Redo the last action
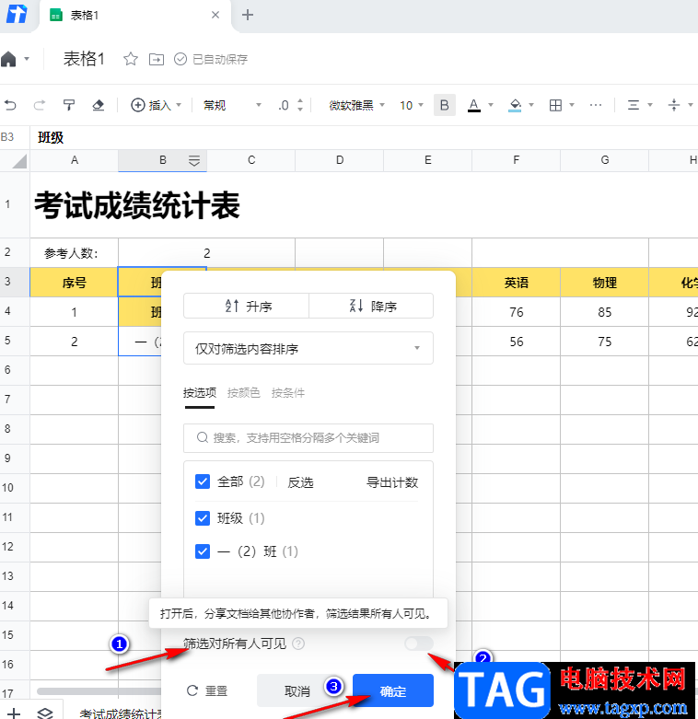 coord(40,106)
